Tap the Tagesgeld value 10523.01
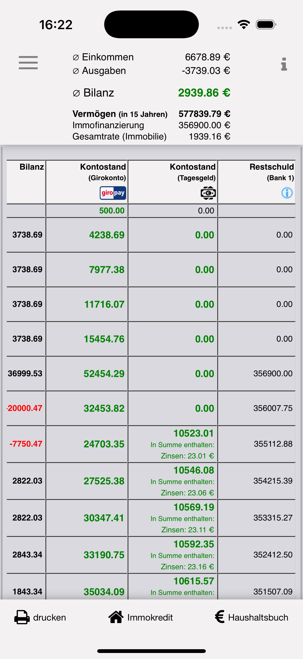Image resolution: width=303 pixels, height=659 pixels. click(x=194, y=433)
